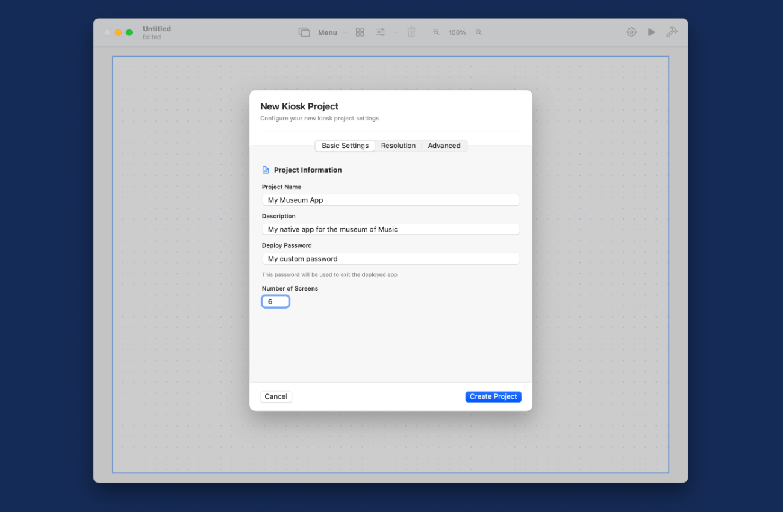
Task: Click the yellow minimize window button
Action: click(118, 32)
